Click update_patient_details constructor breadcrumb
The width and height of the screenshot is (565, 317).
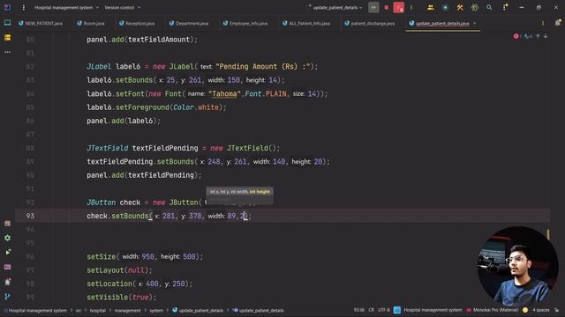258,310
